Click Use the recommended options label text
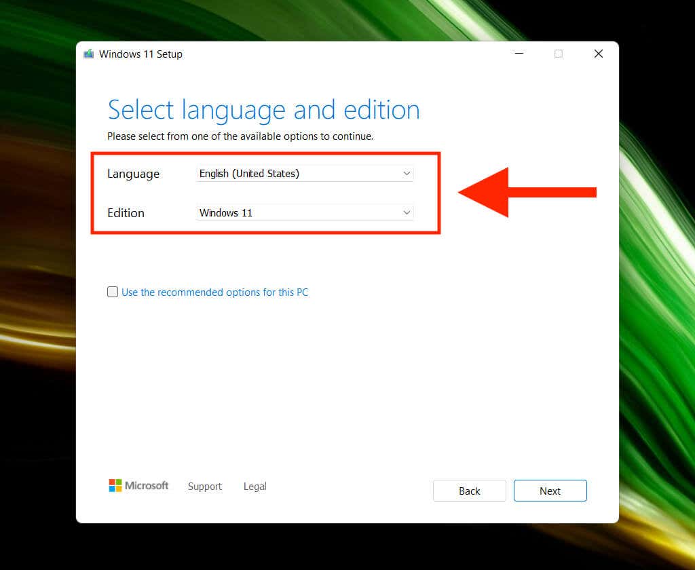 click(214, 292)
